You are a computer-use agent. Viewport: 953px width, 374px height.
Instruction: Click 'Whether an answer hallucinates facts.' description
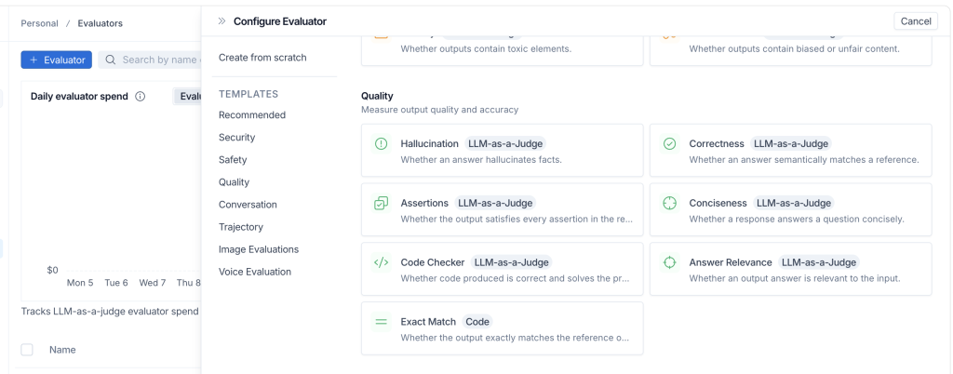(481, 160)
